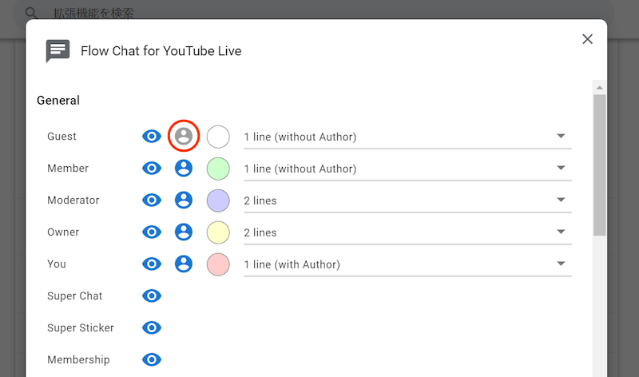The image size is (639, 377).
Task: Hide Super Sticker messages with eye icon
Action: point(152,327)
